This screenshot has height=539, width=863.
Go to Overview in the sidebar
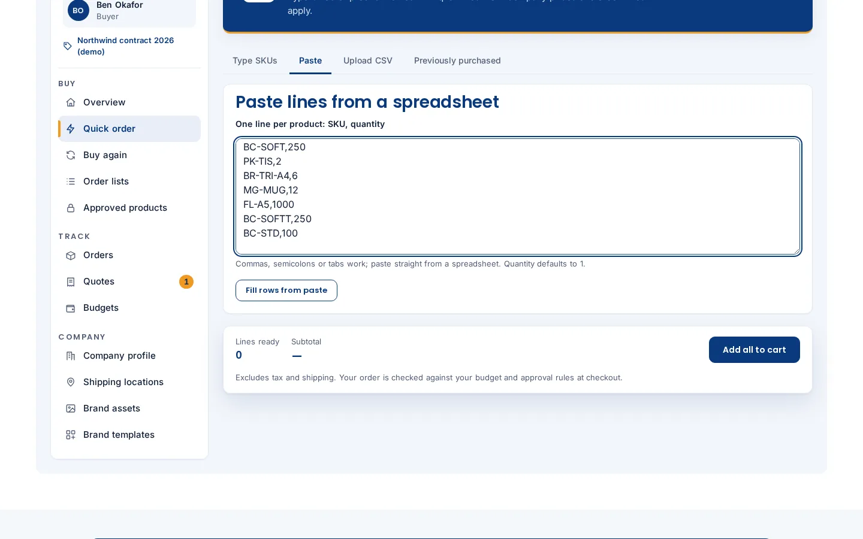[129, 102]
